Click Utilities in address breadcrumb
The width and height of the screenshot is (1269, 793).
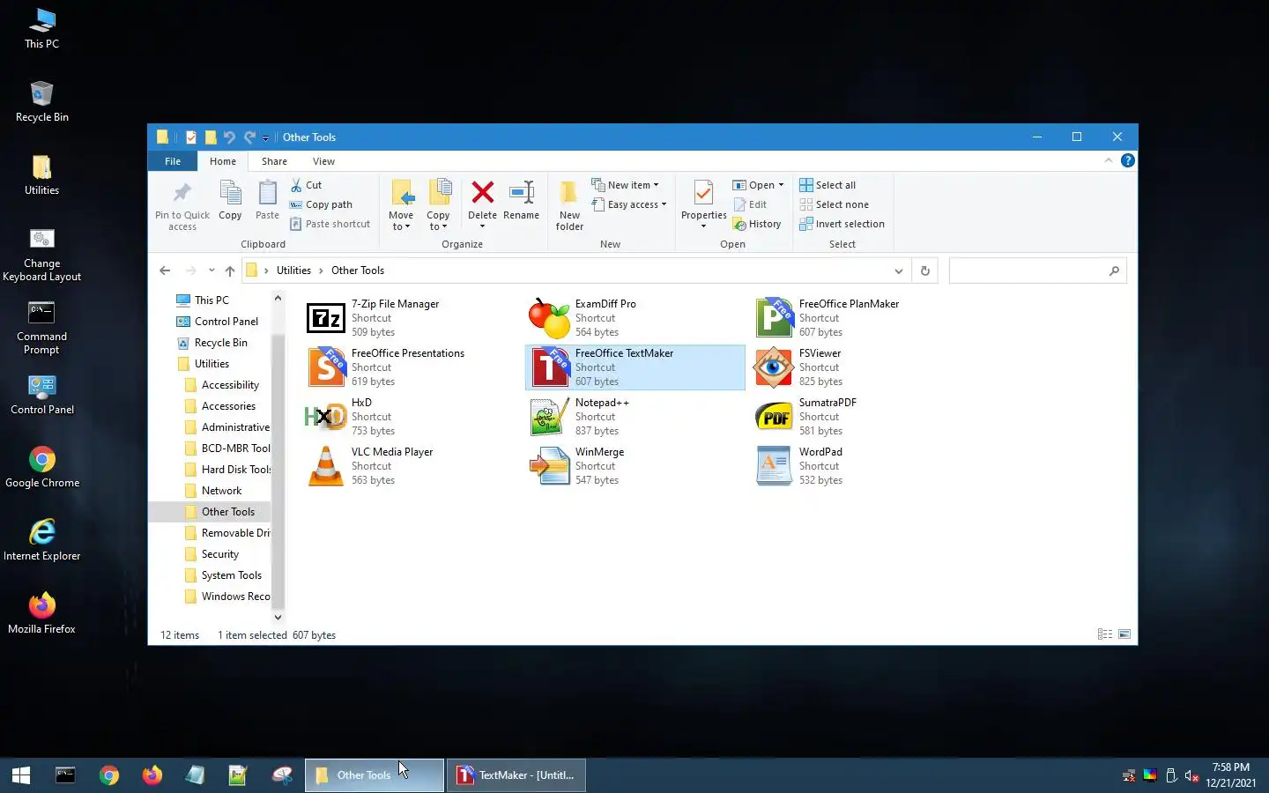(x=293, y=271)
